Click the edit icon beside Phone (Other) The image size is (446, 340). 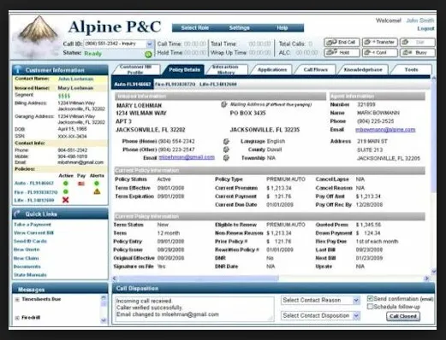[x=226, y=149]
